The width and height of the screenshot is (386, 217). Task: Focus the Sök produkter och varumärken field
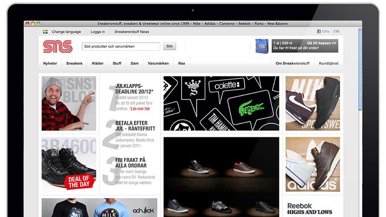(121, 46)
